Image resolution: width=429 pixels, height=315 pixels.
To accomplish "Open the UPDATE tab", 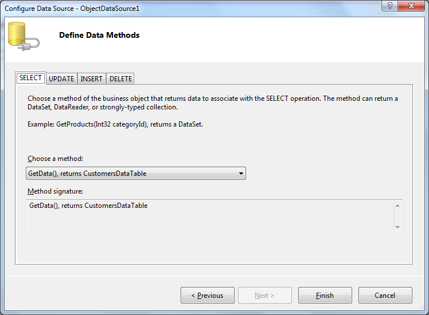I will point(61,78).
